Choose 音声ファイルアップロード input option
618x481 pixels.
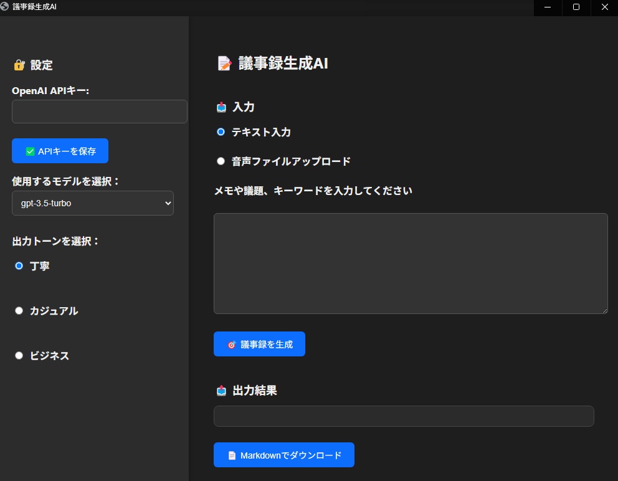tap(221, 161)
